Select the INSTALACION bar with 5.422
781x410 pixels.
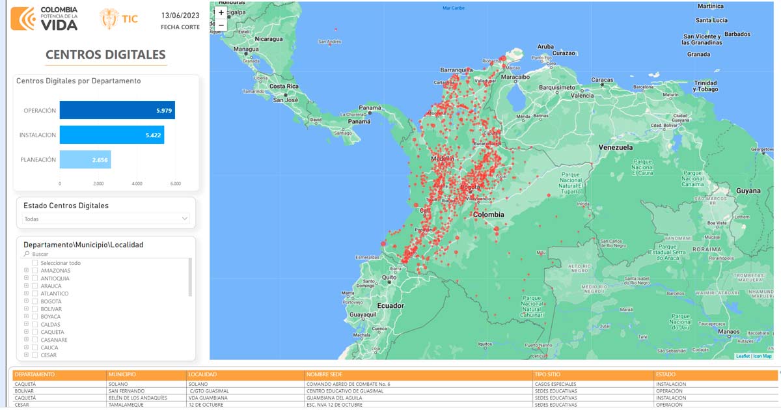tap(112, 135)
